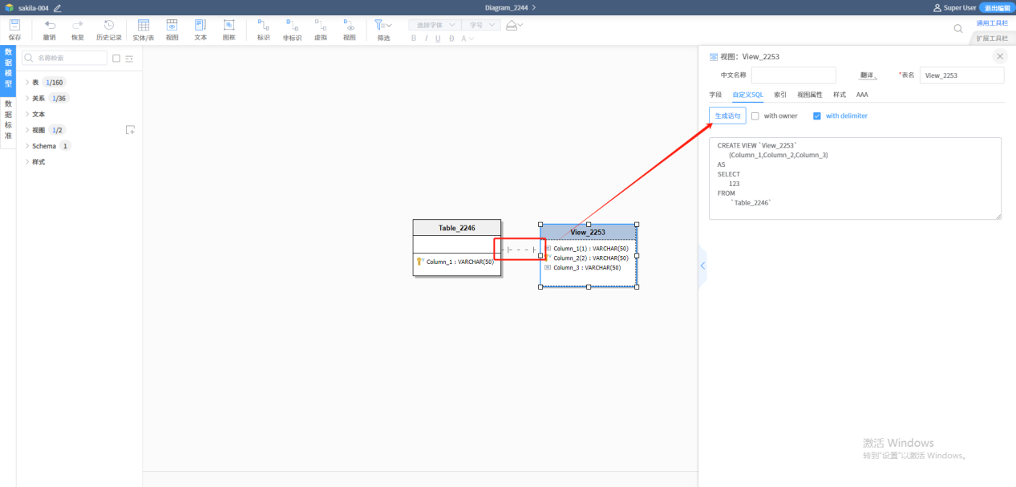Click the 恢复 redo icon
Viewport: 1016px width, 487px height.
(x=78, y=26)
